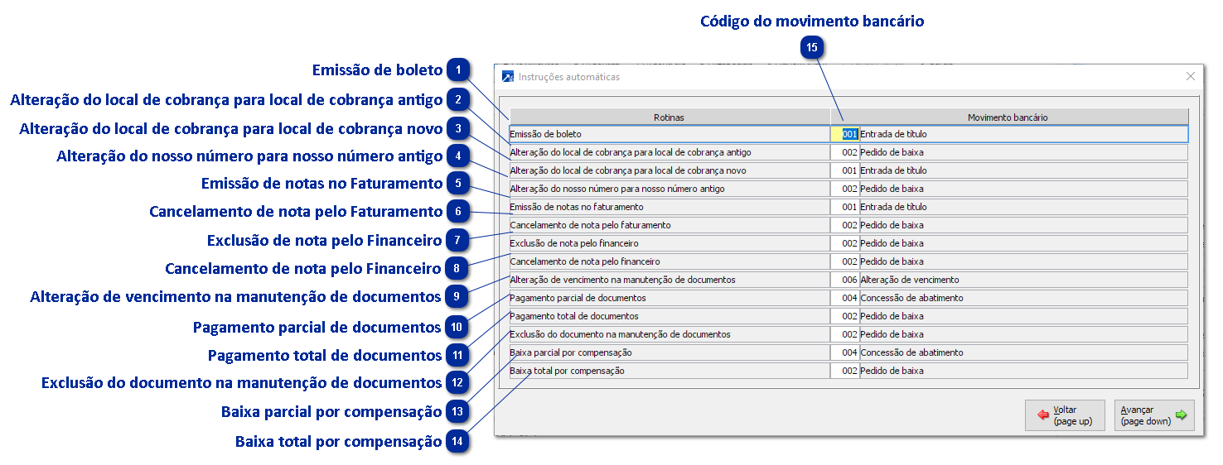Screen dimensions: 1223x465
Task: Click the code field for Emissão de boleto
Action: click(845, 134)
